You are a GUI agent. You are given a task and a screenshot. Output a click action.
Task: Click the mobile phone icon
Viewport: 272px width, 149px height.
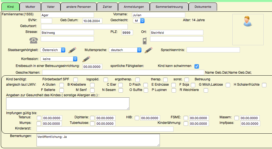coord(145,41)
